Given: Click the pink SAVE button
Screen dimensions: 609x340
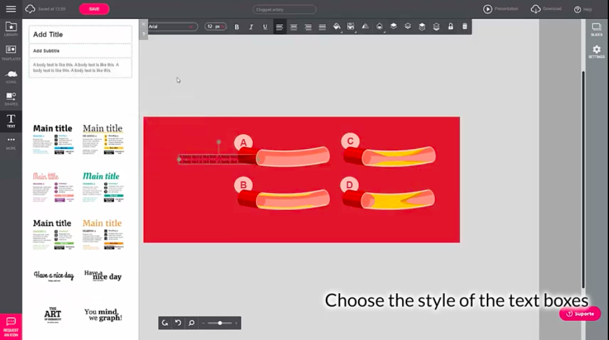Looking at the screenshot, I should point(94,9).
